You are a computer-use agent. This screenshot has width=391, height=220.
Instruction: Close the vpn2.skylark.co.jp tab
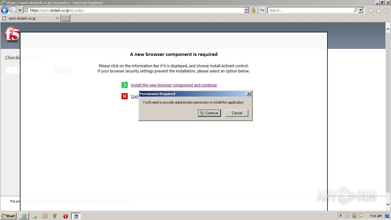pos(57,18)
